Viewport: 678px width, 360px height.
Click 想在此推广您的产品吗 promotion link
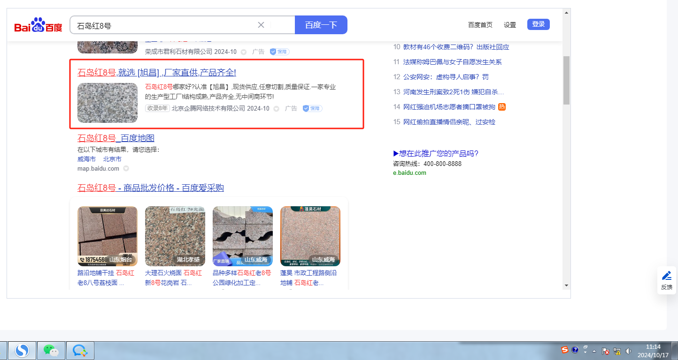[436, 154]
